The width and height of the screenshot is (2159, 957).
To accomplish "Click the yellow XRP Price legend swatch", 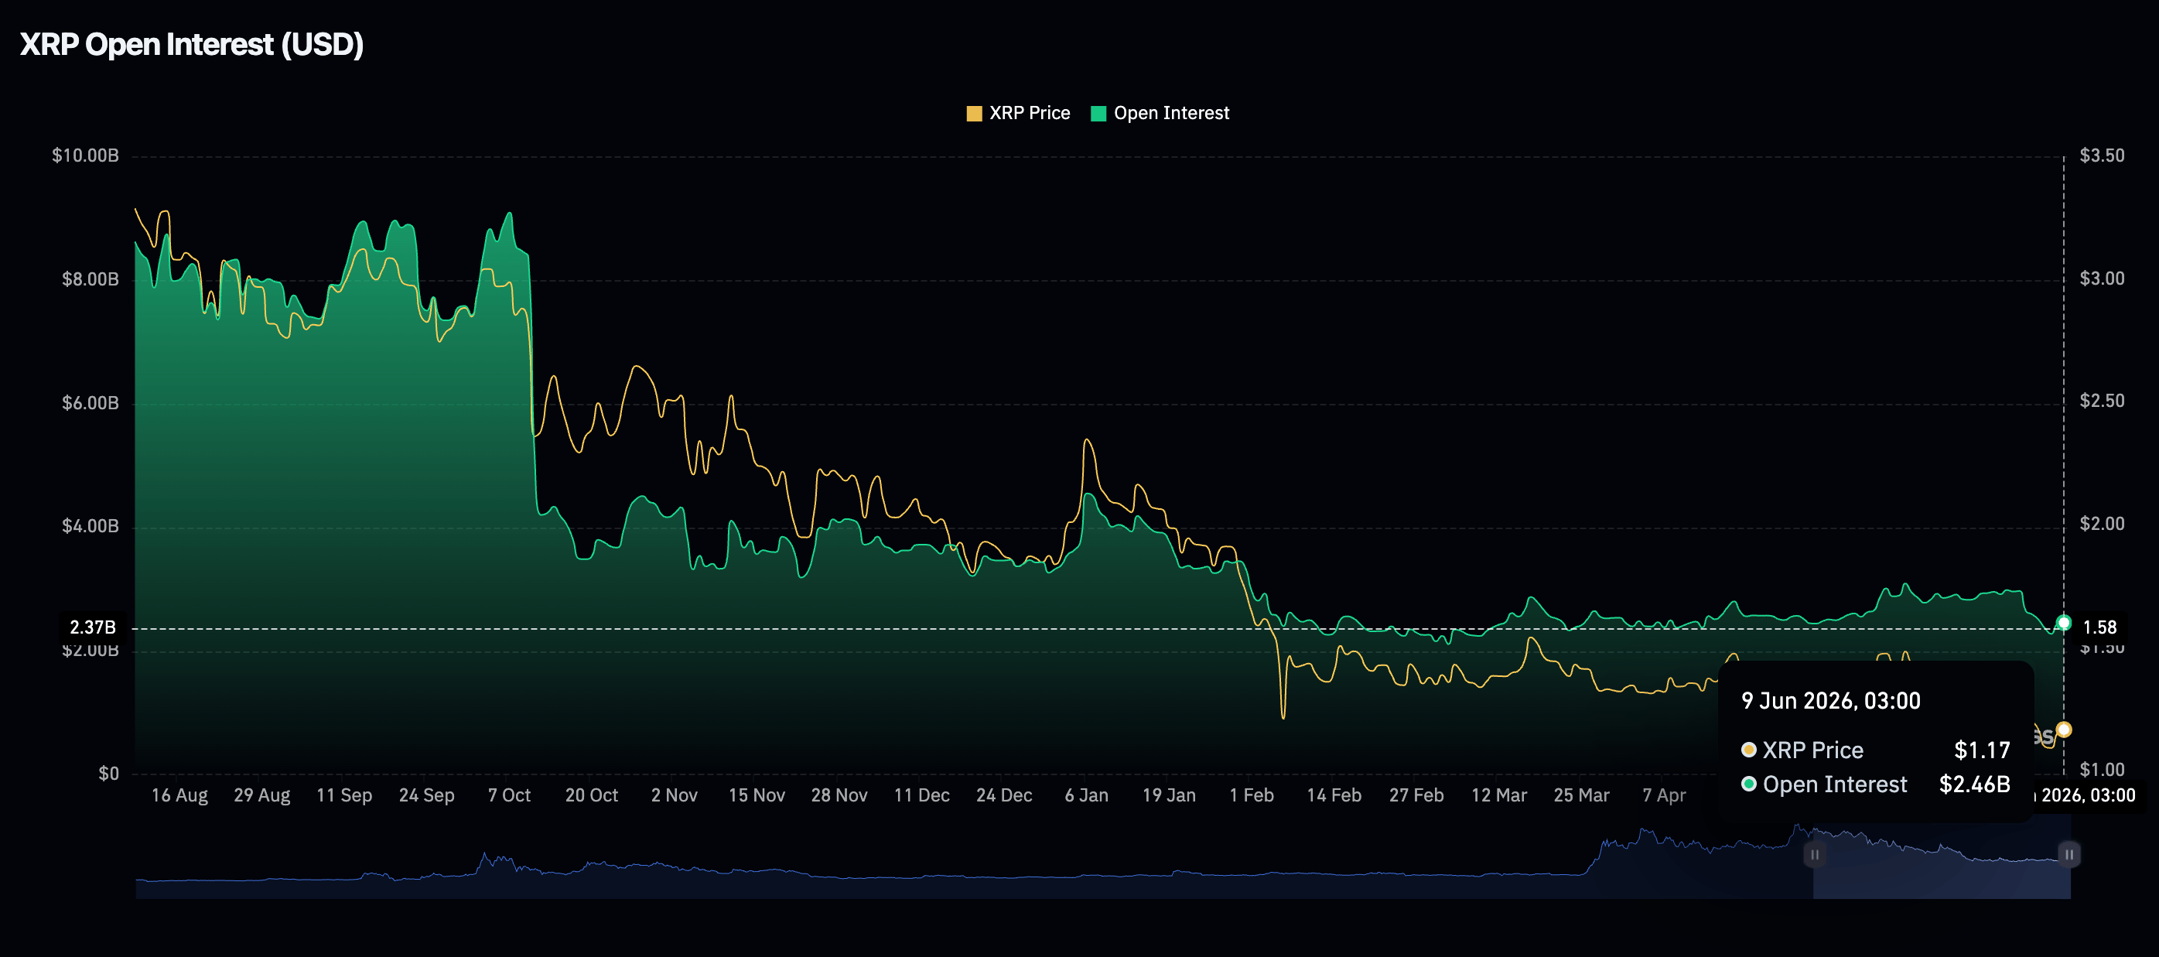I will 974,114.
